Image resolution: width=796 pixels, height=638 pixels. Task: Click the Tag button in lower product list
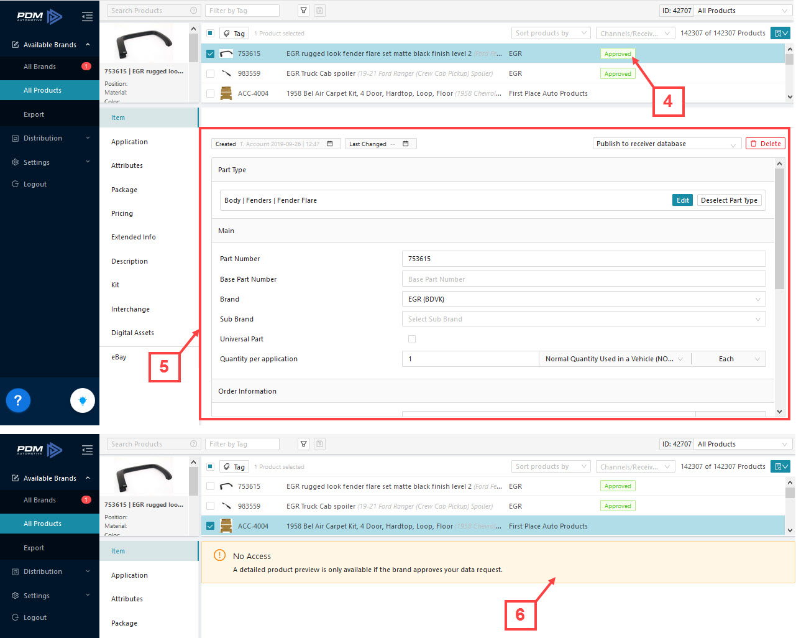point(234,466)
